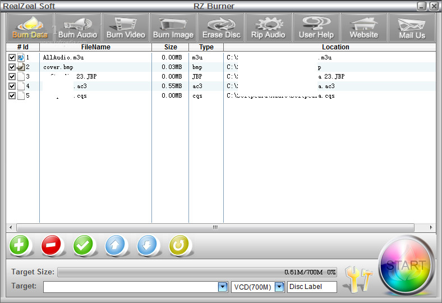Start burning with the START button
The image size is (442, 303).
tap(406, 265)
